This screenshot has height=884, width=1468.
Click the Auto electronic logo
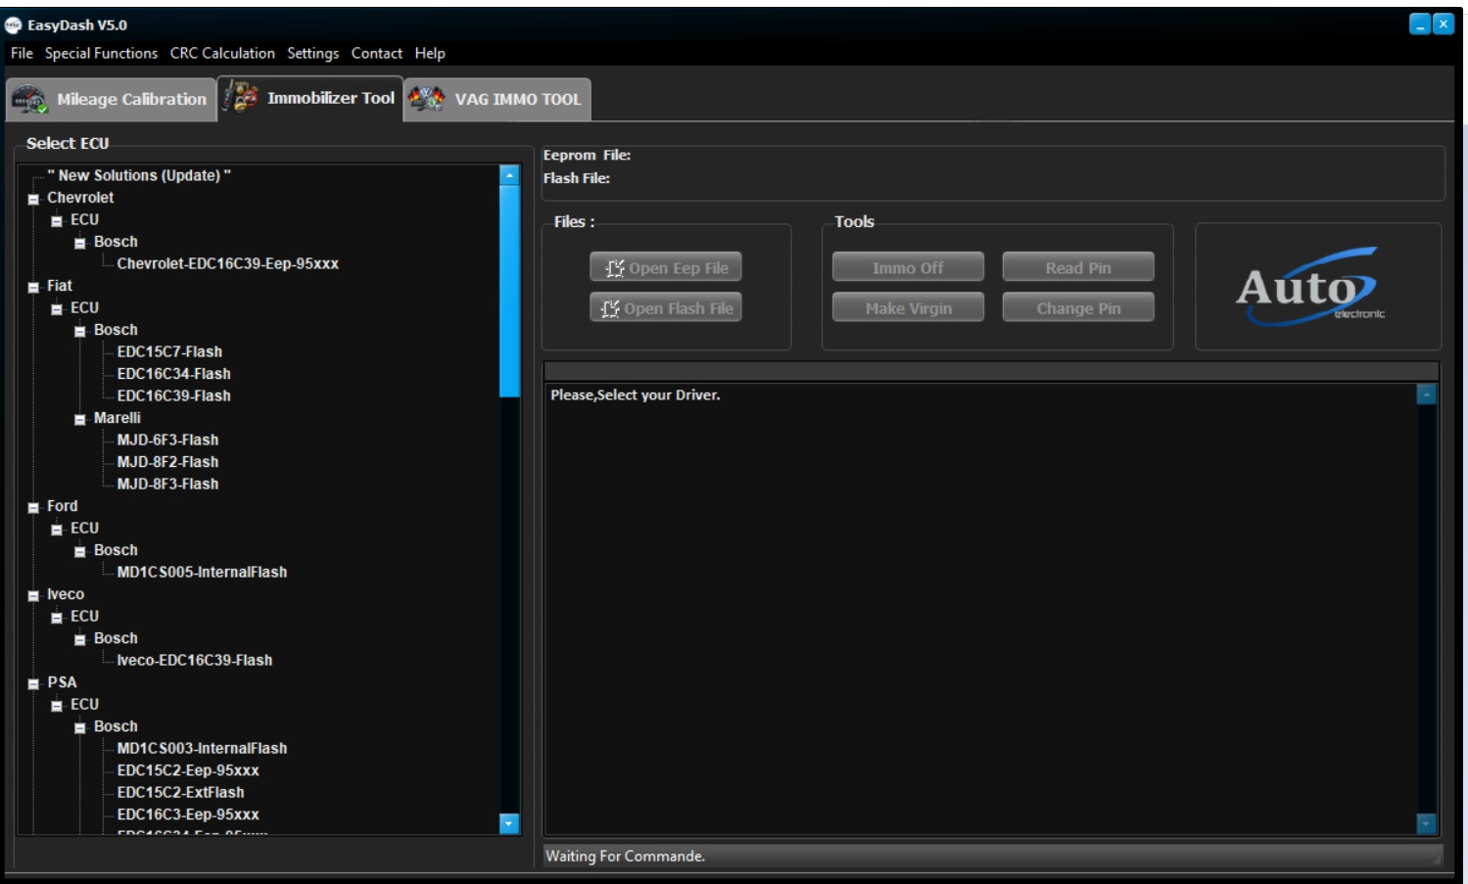coord(1311,286)
